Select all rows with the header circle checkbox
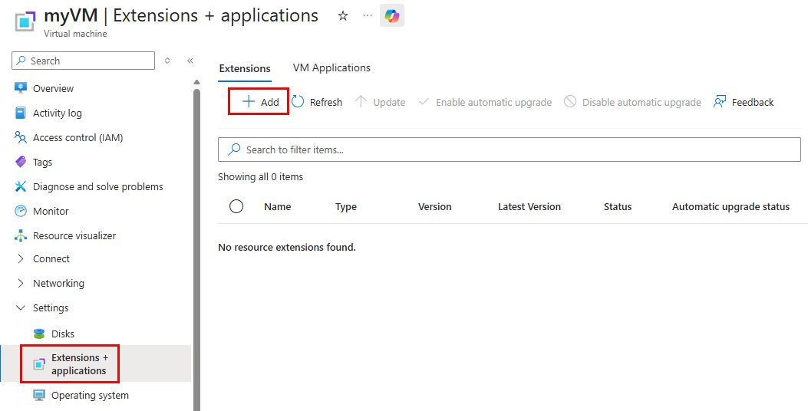Image resolution: width=808 pixels, height=411 pixels. coord(236,206)
